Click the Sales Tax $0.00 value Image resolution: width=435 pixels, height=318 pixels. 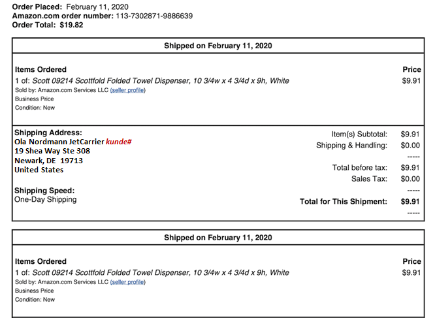[x=410, y=179]
